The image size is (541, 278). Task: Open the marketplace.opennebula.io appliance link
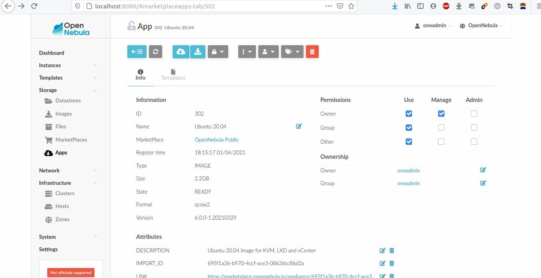[x=290, y=276]
